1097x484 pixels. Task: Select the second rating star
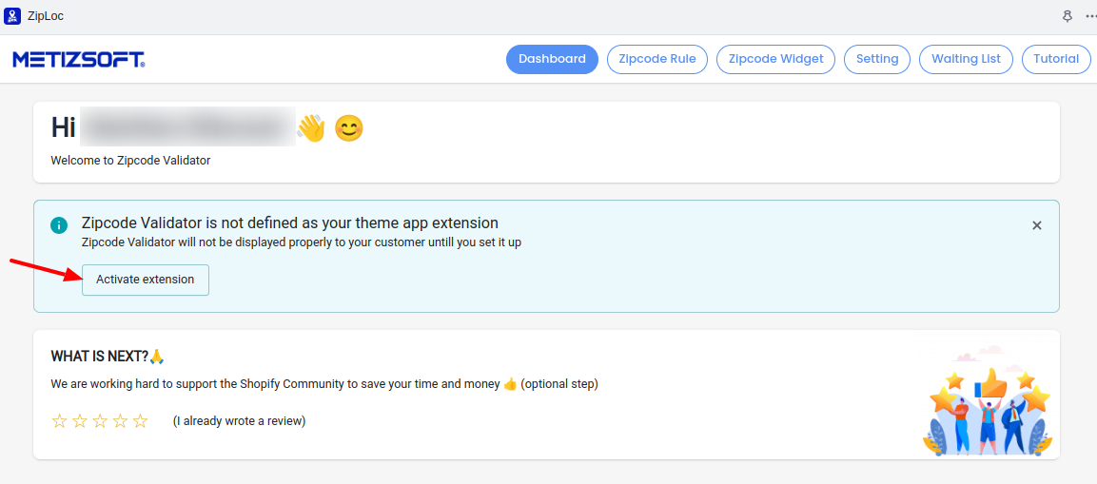[x=80, y=421]
